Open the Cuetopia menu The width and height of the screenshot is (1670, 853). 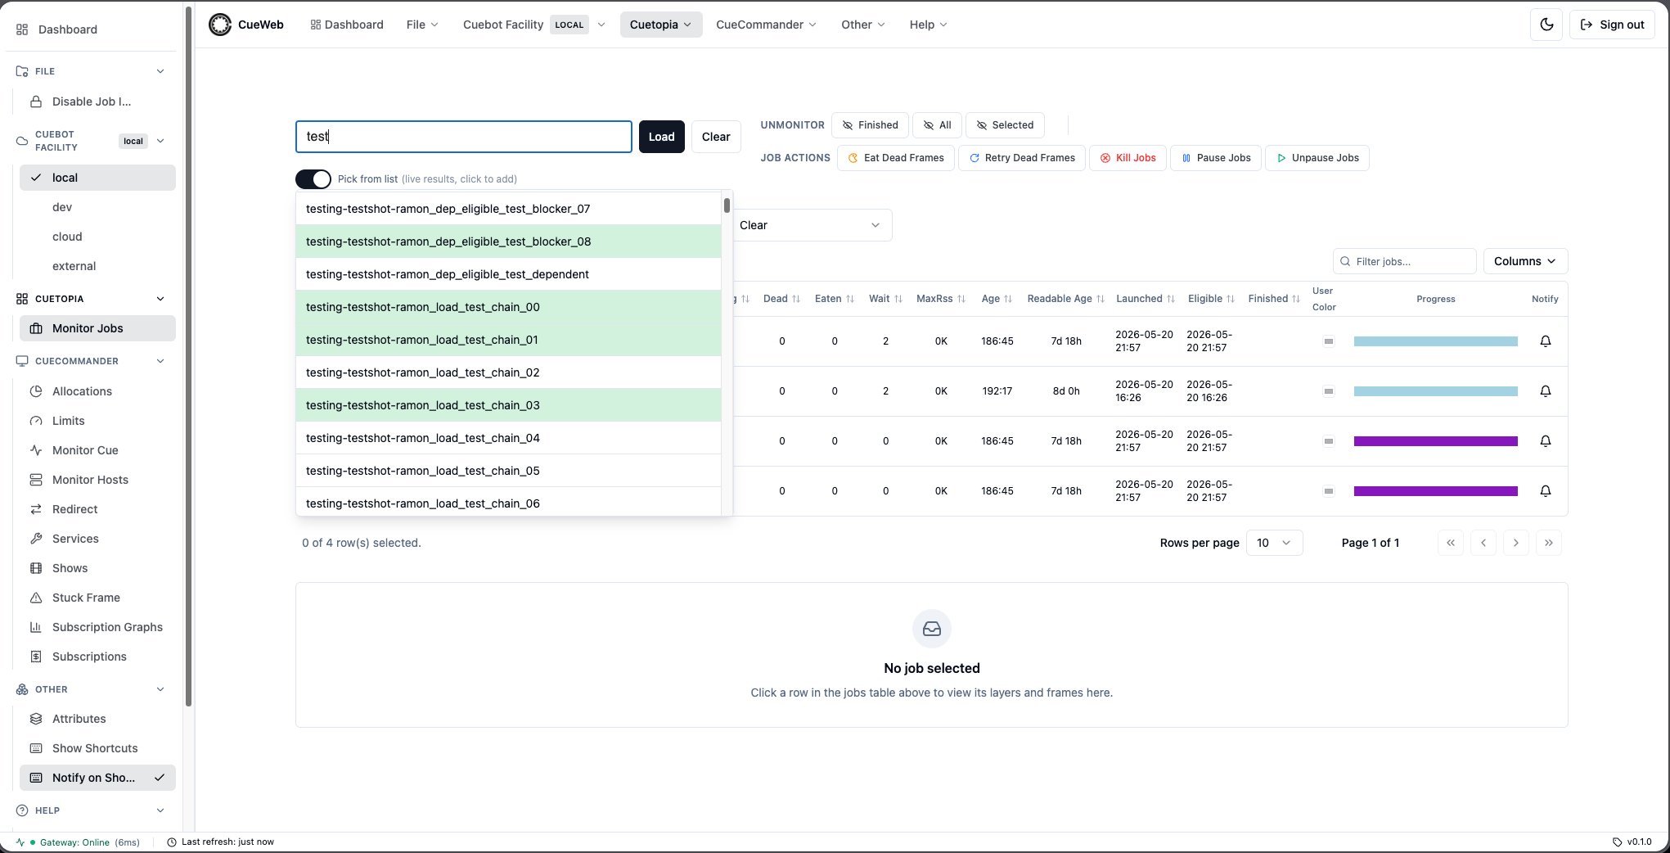coord(661,25)
